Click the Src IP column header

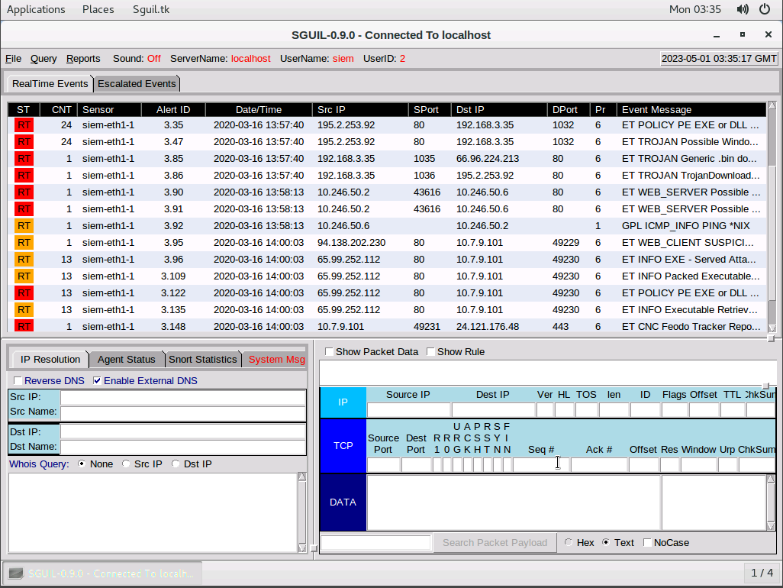[x=360, y=109]
